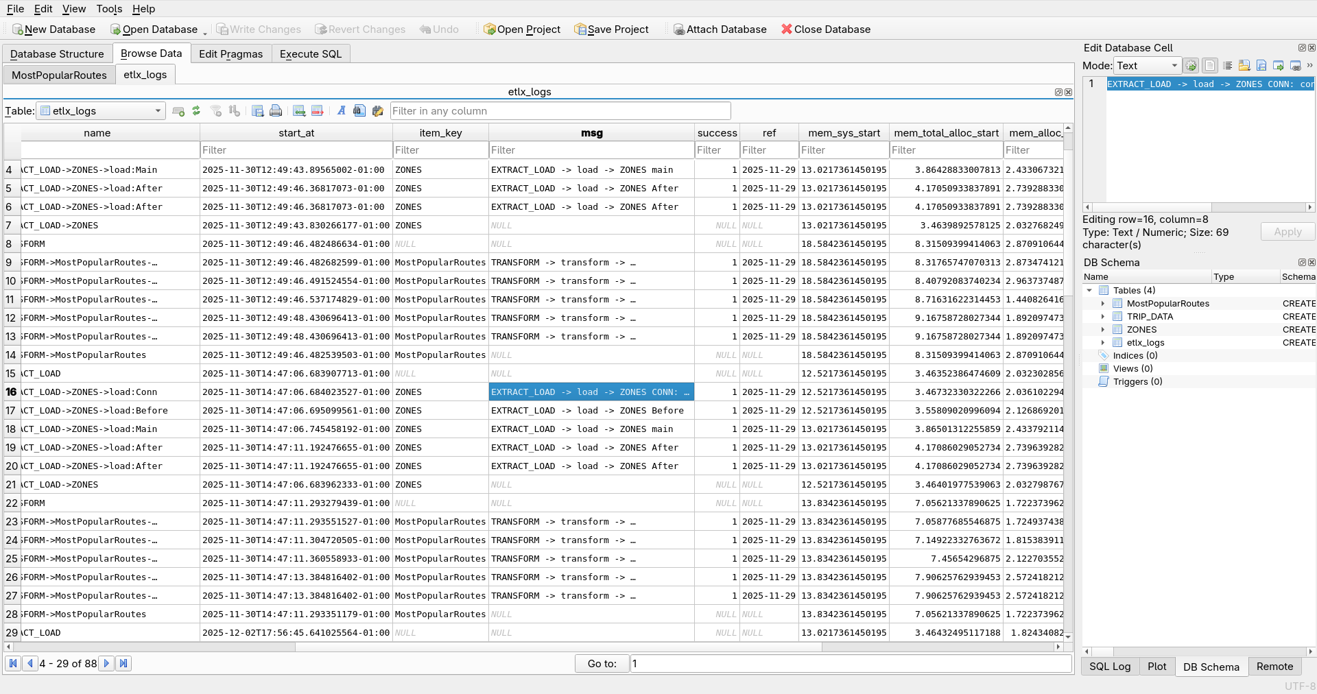The height and width of the screenshot is (694, 1317).
Task: Clear all column filters
Action: (217, 110)
